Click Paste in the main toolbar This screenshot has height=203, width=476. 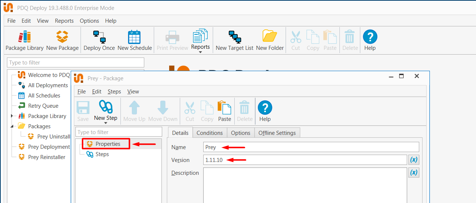click(330, 40)
